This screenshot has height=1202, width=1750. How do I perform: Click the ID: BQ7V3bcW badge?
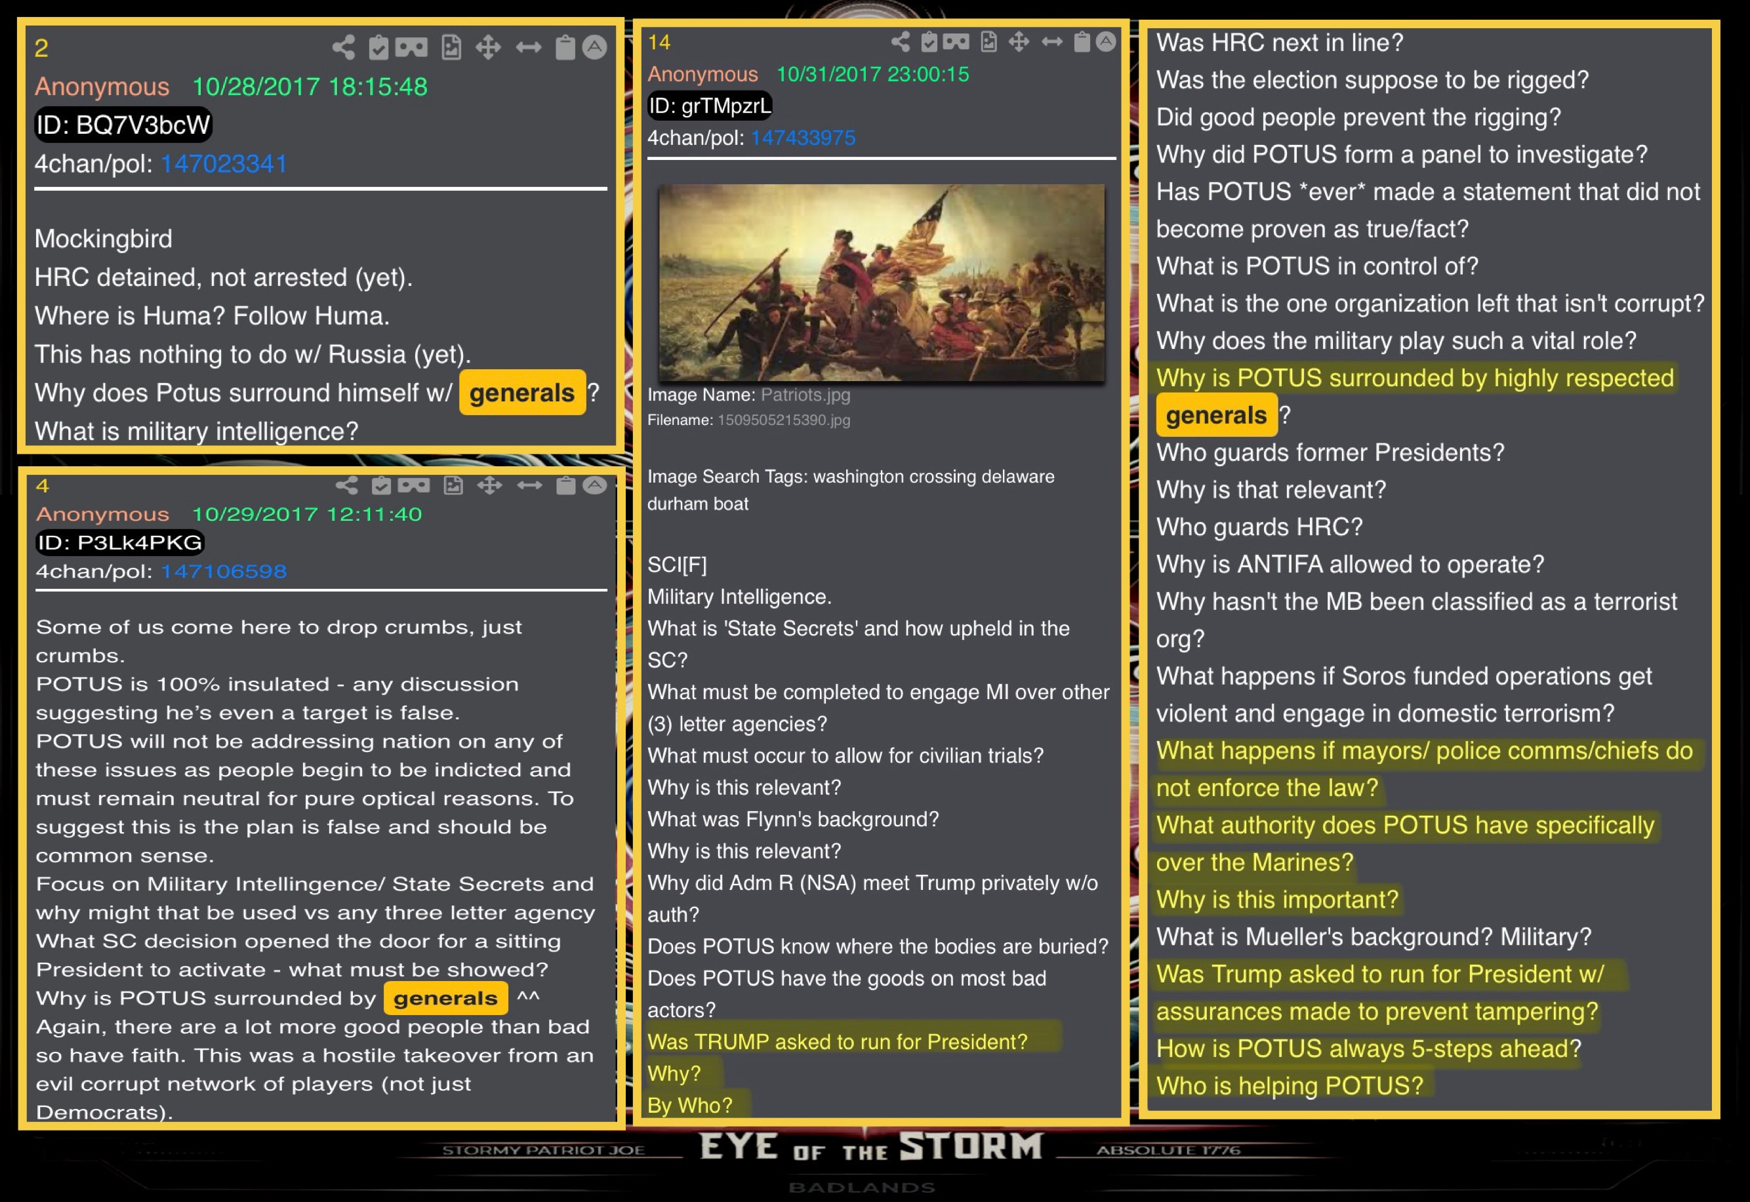pos(123,125)
